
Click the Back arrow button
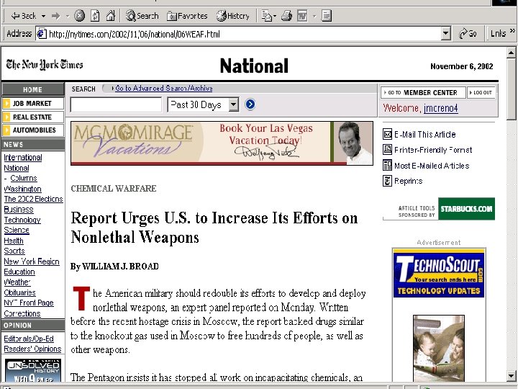pyautogui.click(x=23, y=16)
